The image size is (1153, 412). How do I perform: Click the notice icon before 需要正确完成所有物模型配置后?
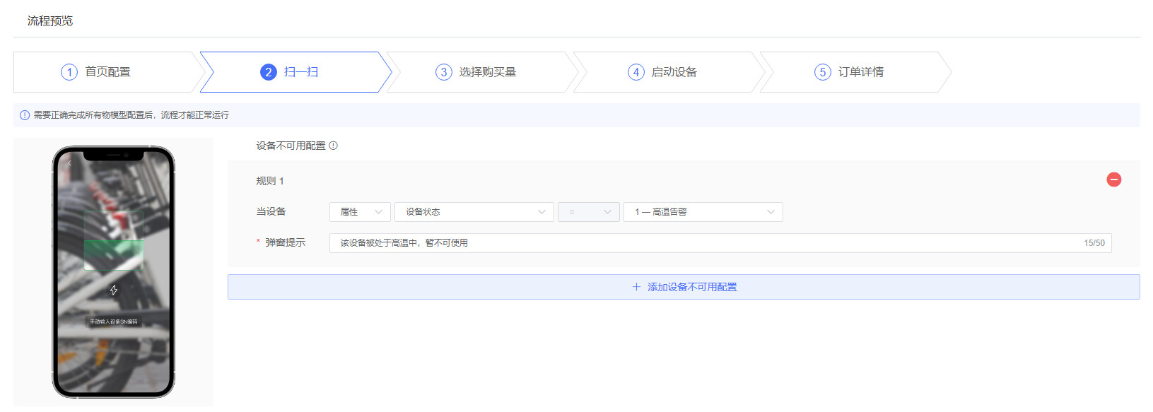pos(25,115)
